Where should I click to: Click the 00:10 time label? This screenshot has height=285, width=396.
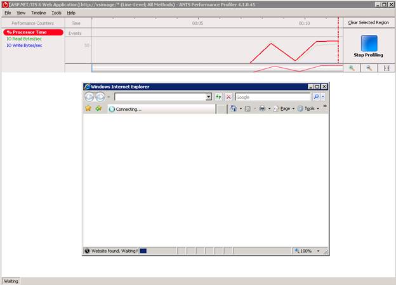[x=304, y=23]
